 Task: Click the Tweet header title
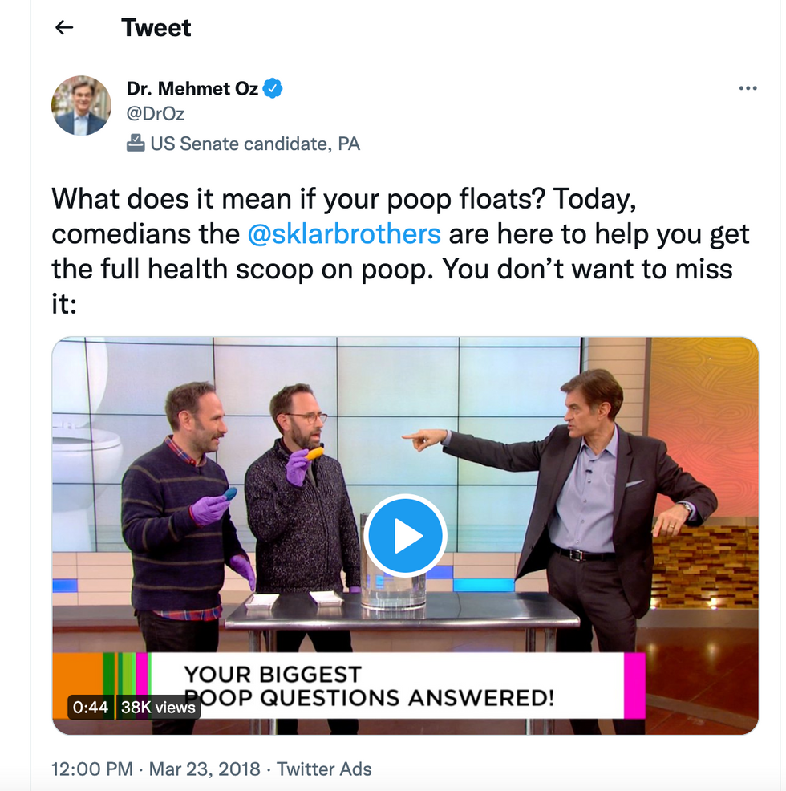(x=156, y=27)
